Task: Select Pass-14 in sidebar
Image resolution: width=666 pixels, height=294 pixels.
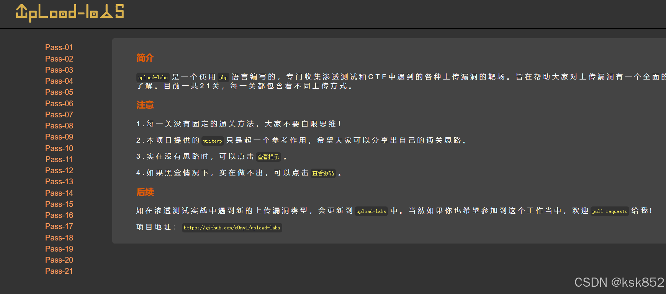Action: point(59,193)
